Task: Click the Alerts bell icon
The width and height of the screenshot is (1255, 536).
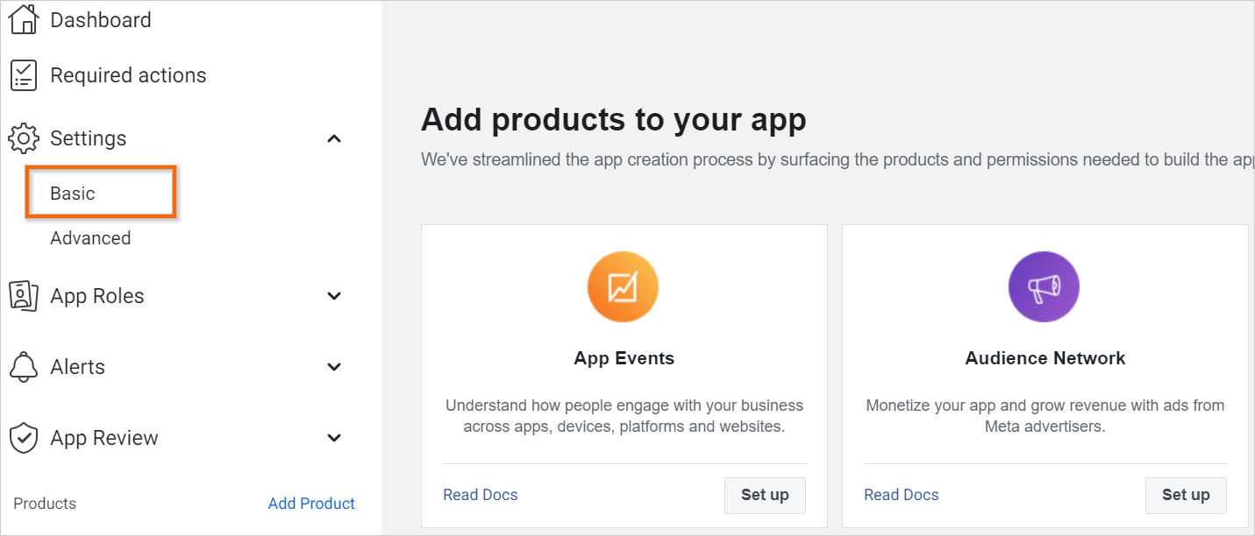Action: (23, 366)
